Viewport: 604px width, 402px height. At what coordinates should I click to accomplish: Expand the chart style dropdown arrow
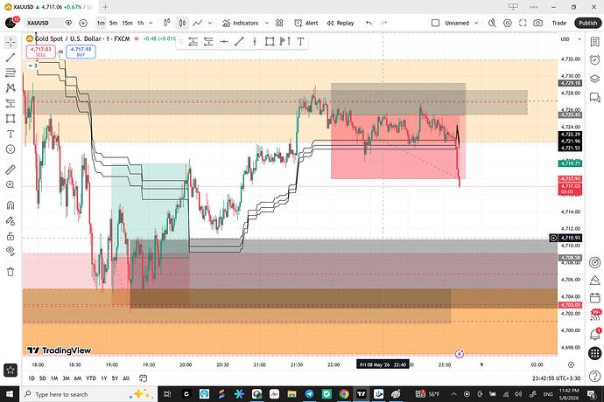pos(210,23)
